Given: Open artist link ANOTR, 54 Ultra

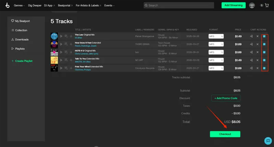Looking at the screenshot, I should (83, 61).
